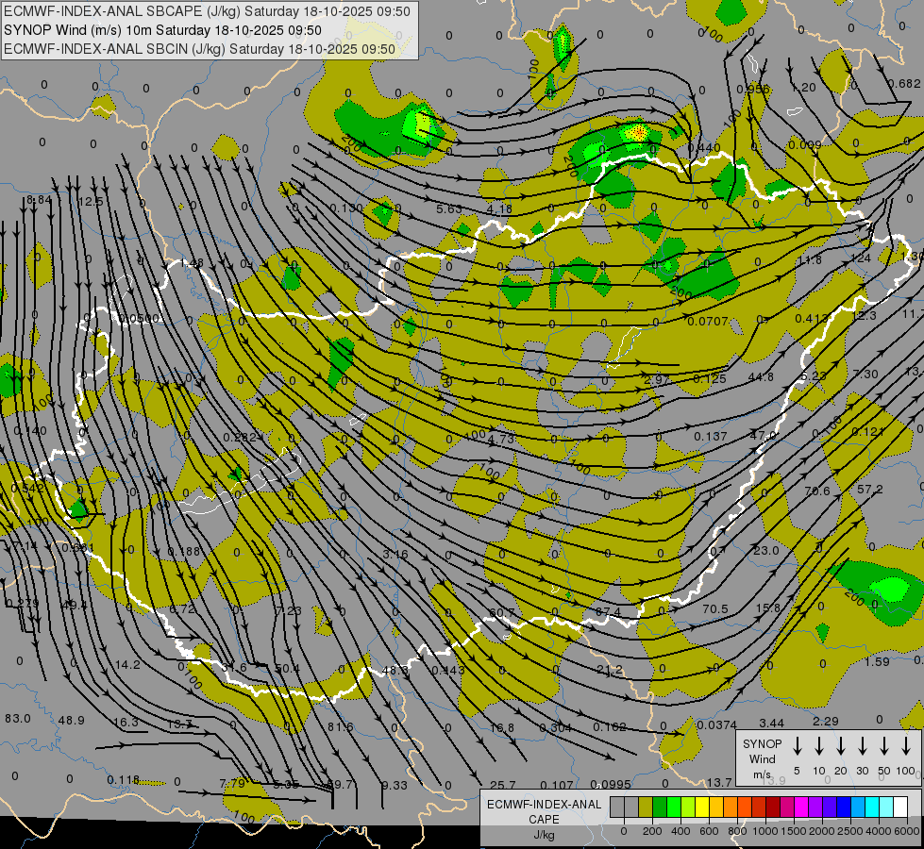
Task: Click the map value 3.44
Action: (x=771, y=723)
